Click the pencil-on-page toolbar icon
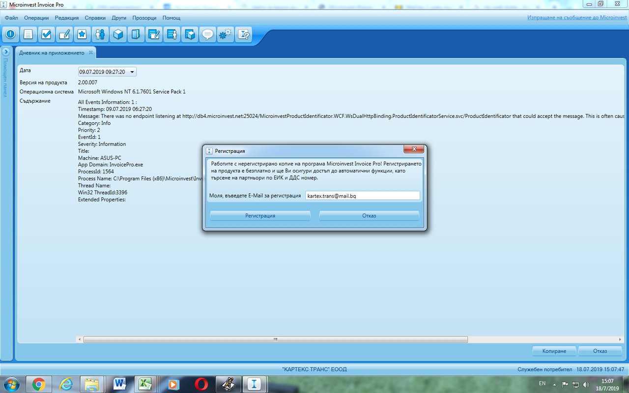The width and height of the screenshot is (629, 393). tap(64, 34)
